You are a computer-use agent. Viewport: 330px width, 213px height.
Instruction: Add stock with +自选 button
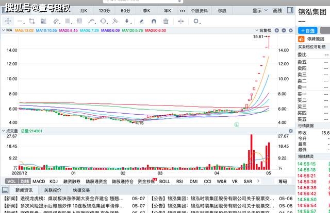[x=308, y=31]
